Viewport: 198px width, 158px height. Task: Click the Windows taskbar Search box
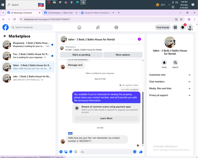(x=26, y=5)
